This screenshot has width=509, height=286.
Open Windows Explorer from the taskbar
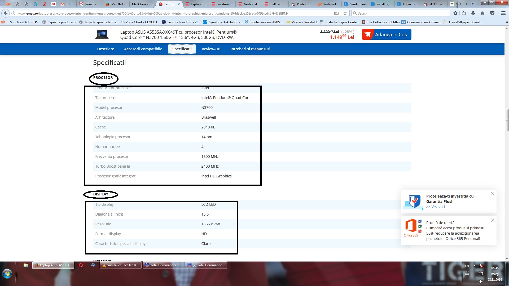pos(26,265)
